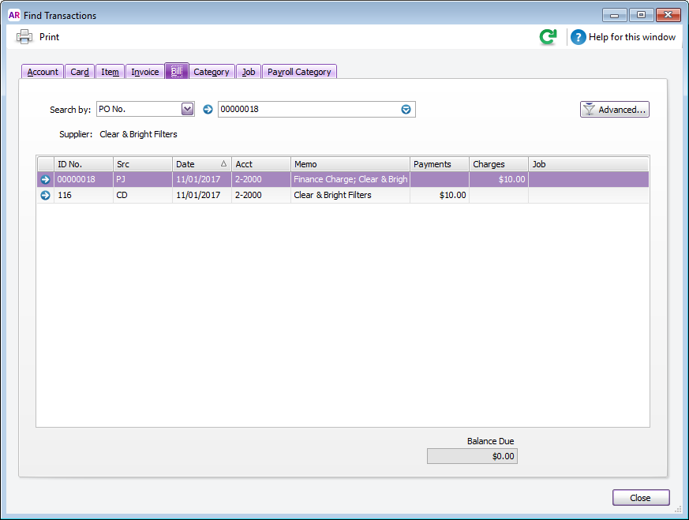Click the Charges column header

click(x=499, y=164)
